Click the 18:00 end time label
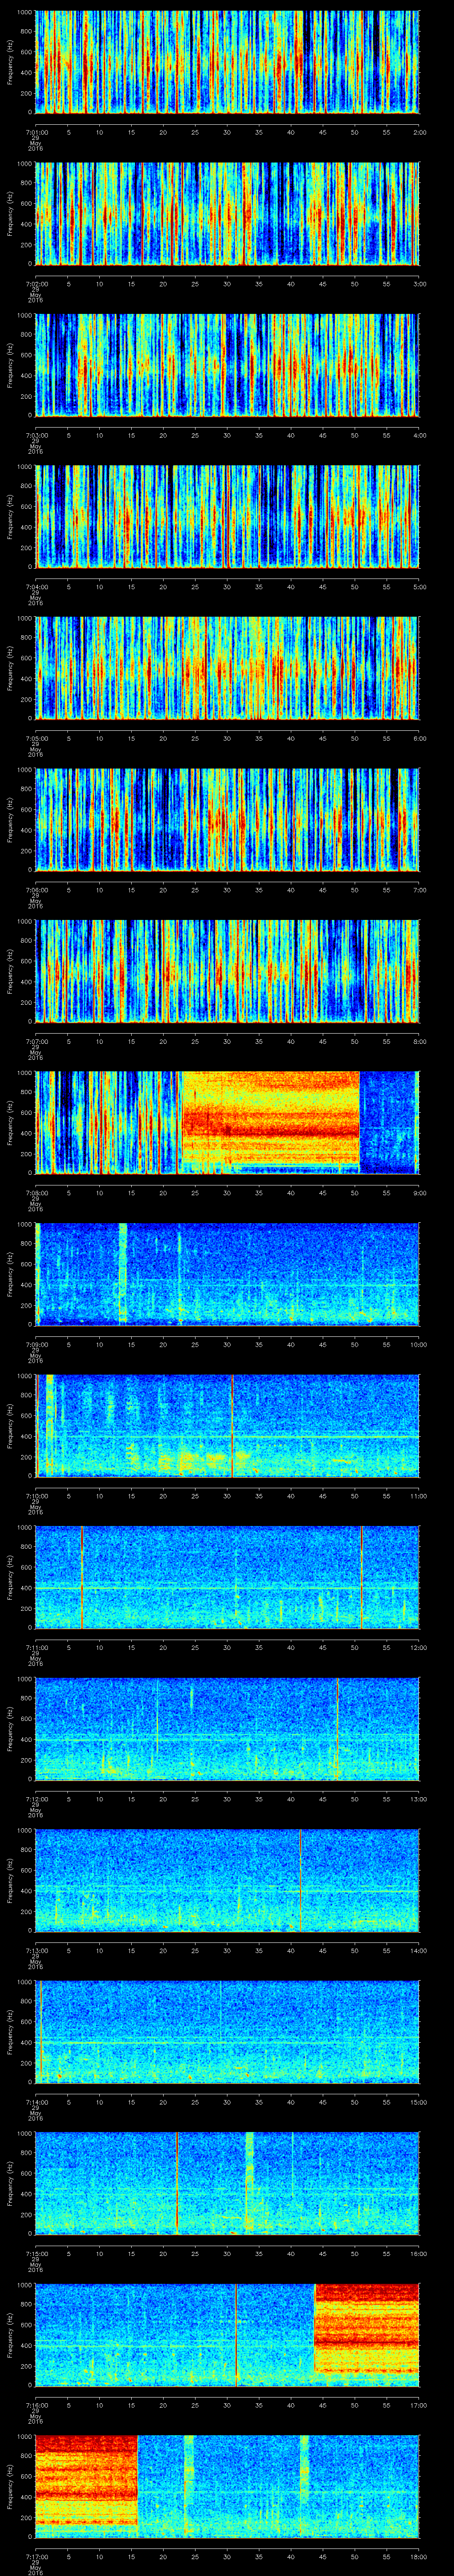The image size is (454, 2576). pos(418,2556)
